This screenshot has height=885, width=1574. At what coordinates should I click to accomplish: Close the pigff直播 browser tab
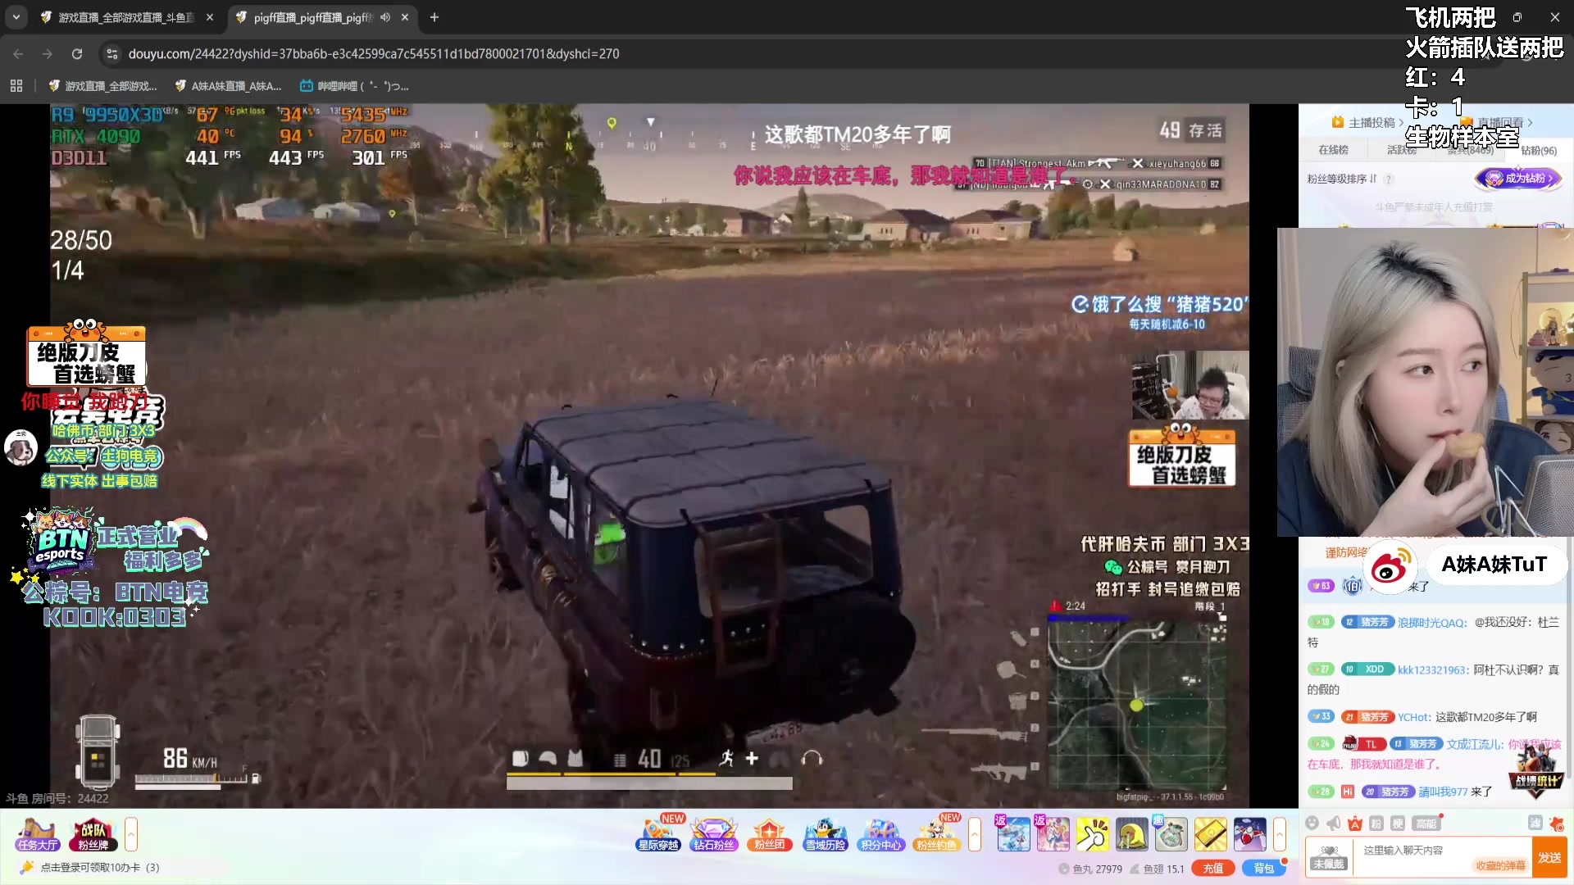coord(405,17)
